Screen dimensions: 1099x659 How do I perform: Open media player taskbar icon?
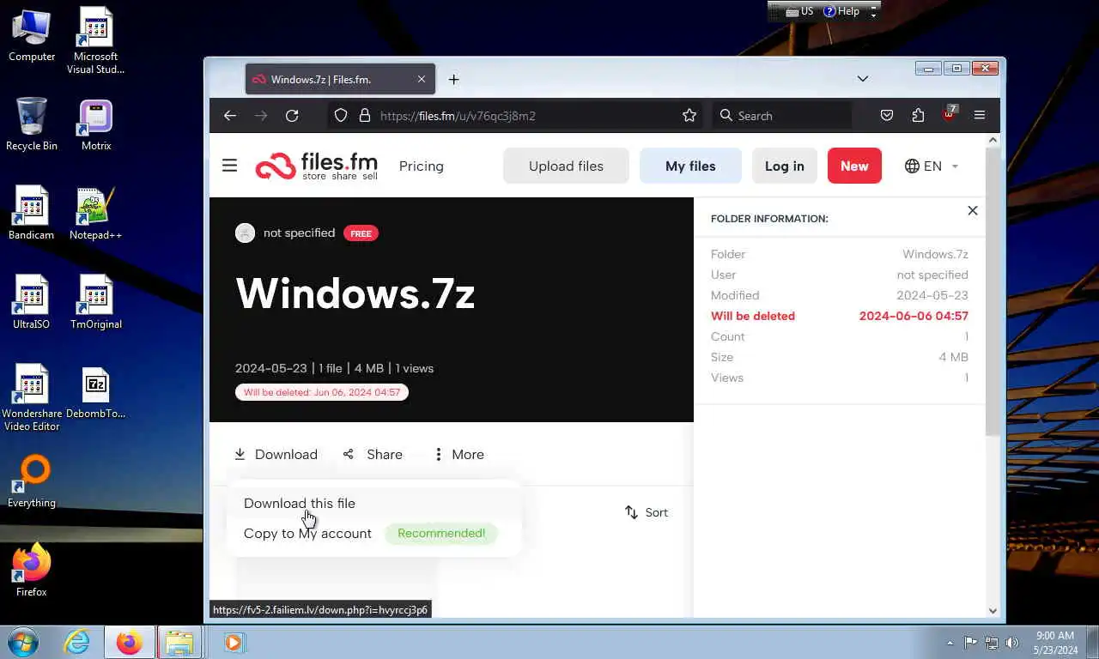[x=233, y=642]
